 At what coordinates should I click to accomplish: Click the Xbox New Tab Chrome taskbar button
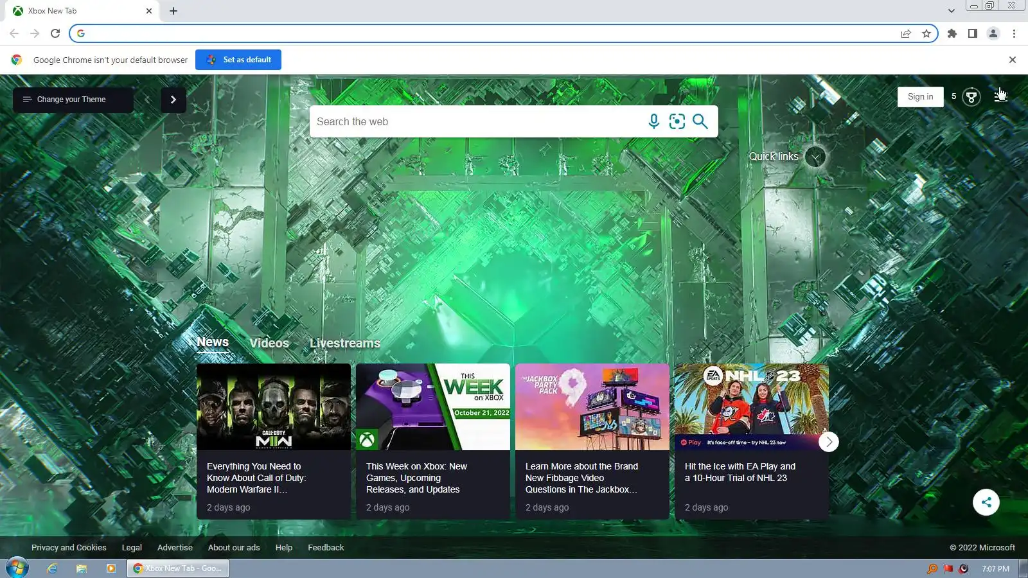(178, 568)
